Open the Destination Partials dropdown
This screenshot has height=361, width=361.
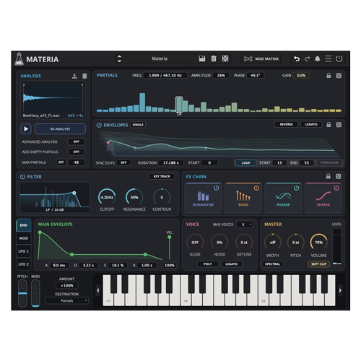click(x=67, y=300)
